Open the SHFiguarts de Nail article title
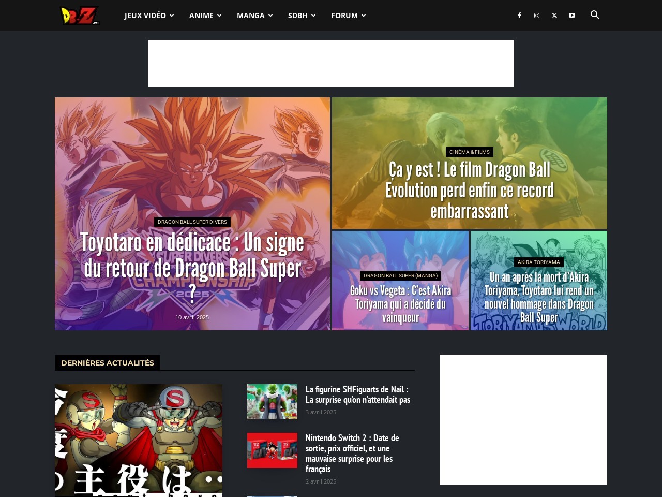This screenshot has width=662, height=497. coord(358,394)
